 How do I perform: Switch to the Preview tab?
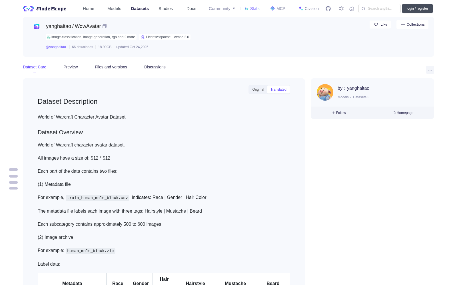click(x=71, y=67)
